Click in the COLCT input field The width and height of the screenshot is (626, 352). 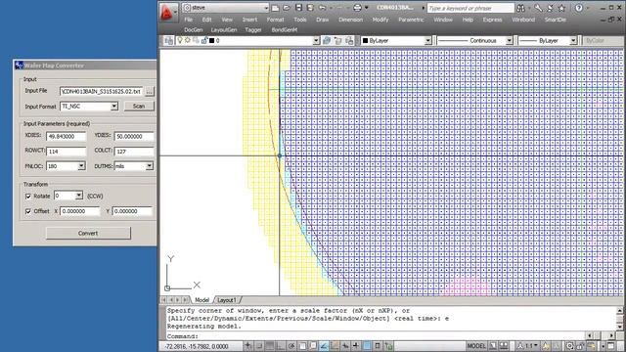pos(134,152)
